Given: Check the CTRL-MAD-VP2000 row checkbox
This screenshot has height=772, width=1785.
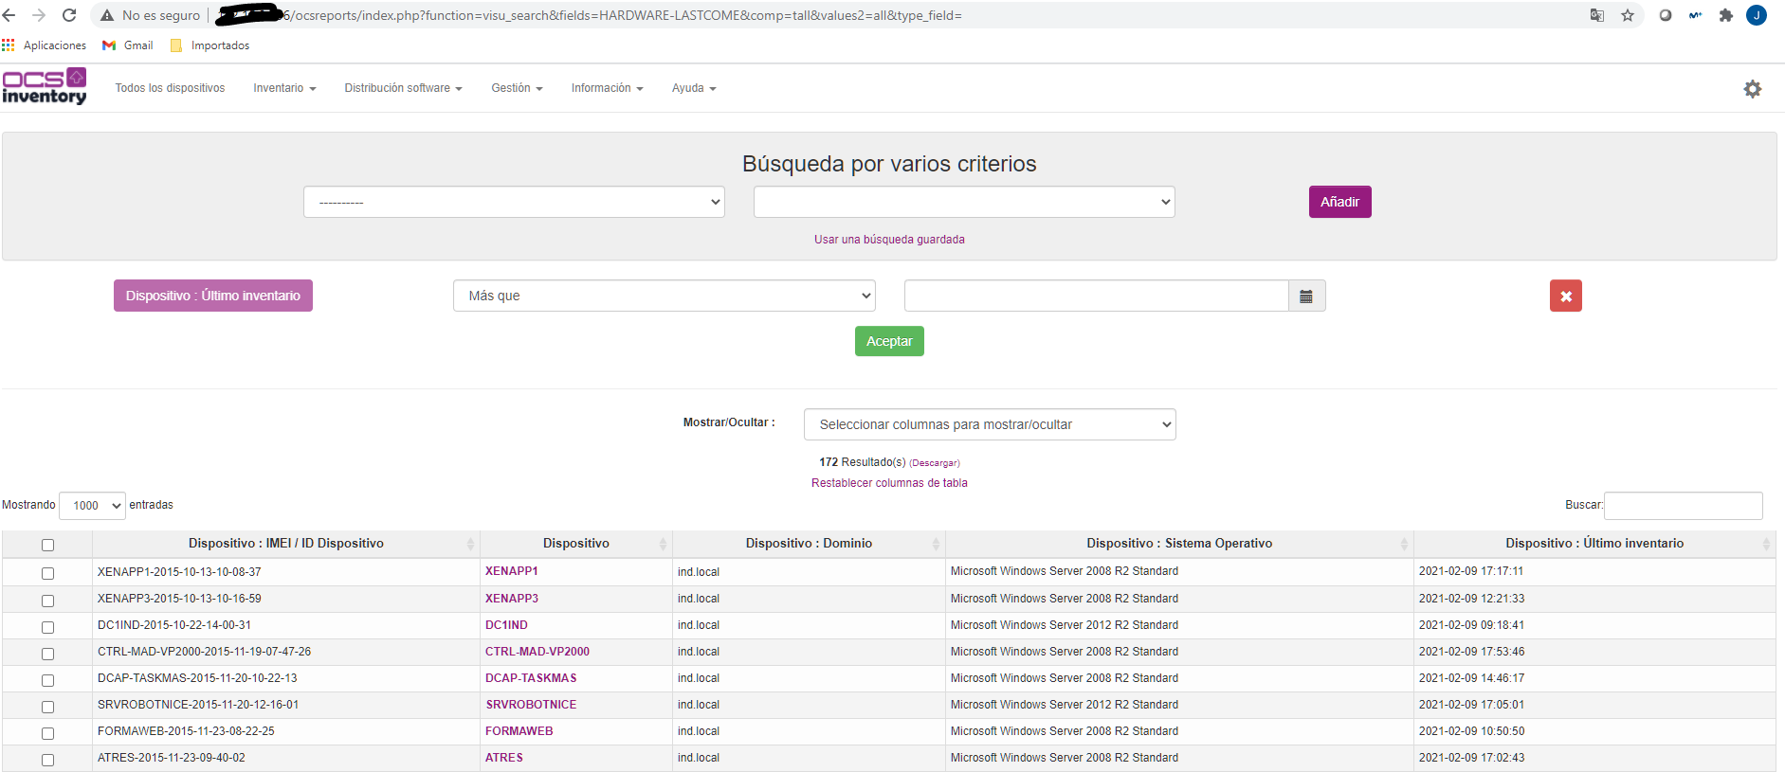Looking at the screenshot, I should pos(47,654).
